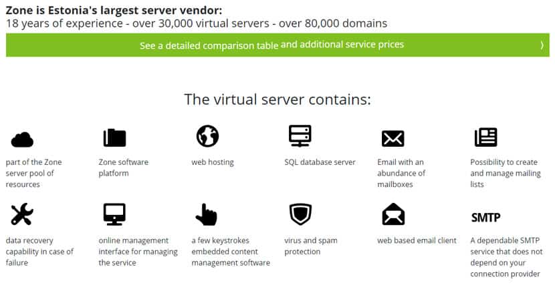555x287 pixels.
Task: Click the monitor icon for online management interface
Action: point(115,214)
